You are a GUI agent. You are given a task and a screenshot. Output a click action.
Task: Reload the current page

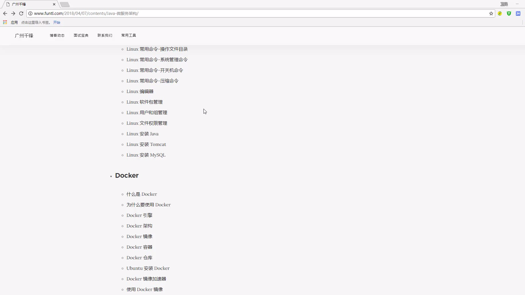point(21,13)
